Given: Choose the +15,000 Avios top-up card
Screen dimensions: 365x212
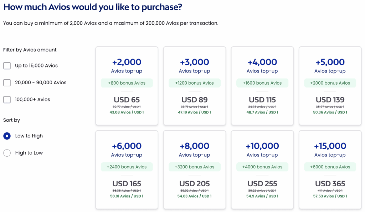Looking at the screenshot, I should pyautogui.click(x=330, y=150).
